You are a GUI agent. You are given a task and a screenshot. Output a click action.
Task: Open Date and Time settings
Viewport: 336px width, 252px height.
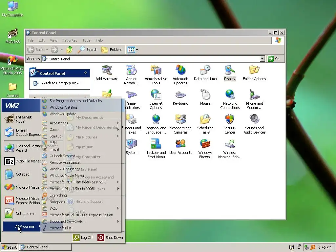pyautogui.click(x=205, y=73)
